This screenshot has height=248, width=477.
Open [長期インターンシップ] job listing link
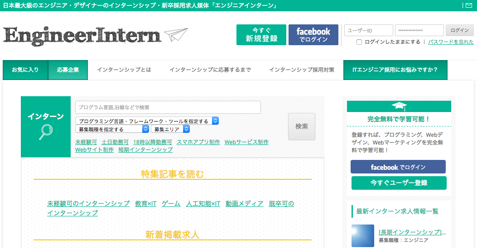pyautogui.click(x=412, y=232)
